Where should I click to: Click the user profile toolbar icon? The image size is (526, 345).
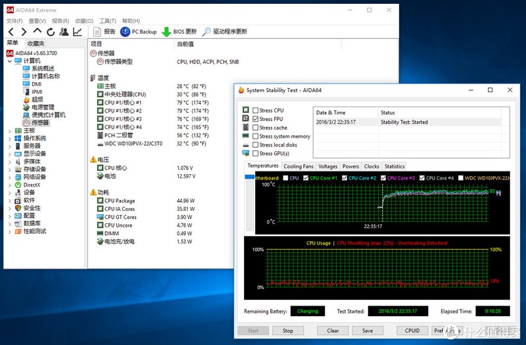(x=64, y=32)
